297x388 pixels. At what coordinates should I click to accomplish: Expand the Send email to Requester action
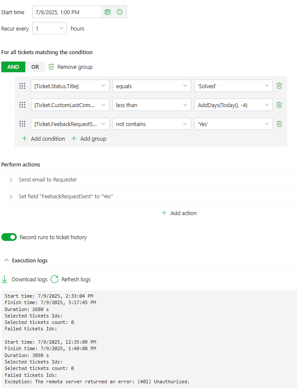11,180
